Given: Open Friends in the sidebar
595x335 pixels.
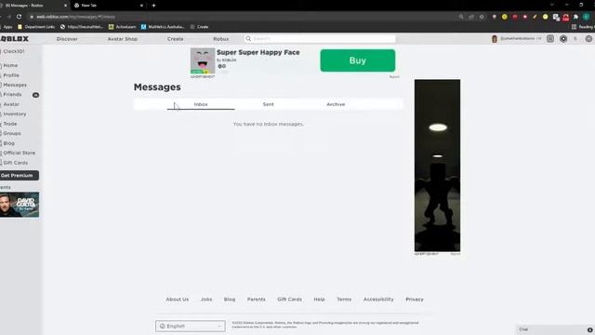Looking at the screenshot, I should 12,95.
